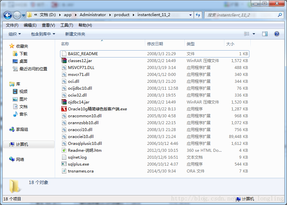Expand the arrow after app breadcrumb
Image resolution: width=287 pixels, height=205 pixels.
[76, 15]
